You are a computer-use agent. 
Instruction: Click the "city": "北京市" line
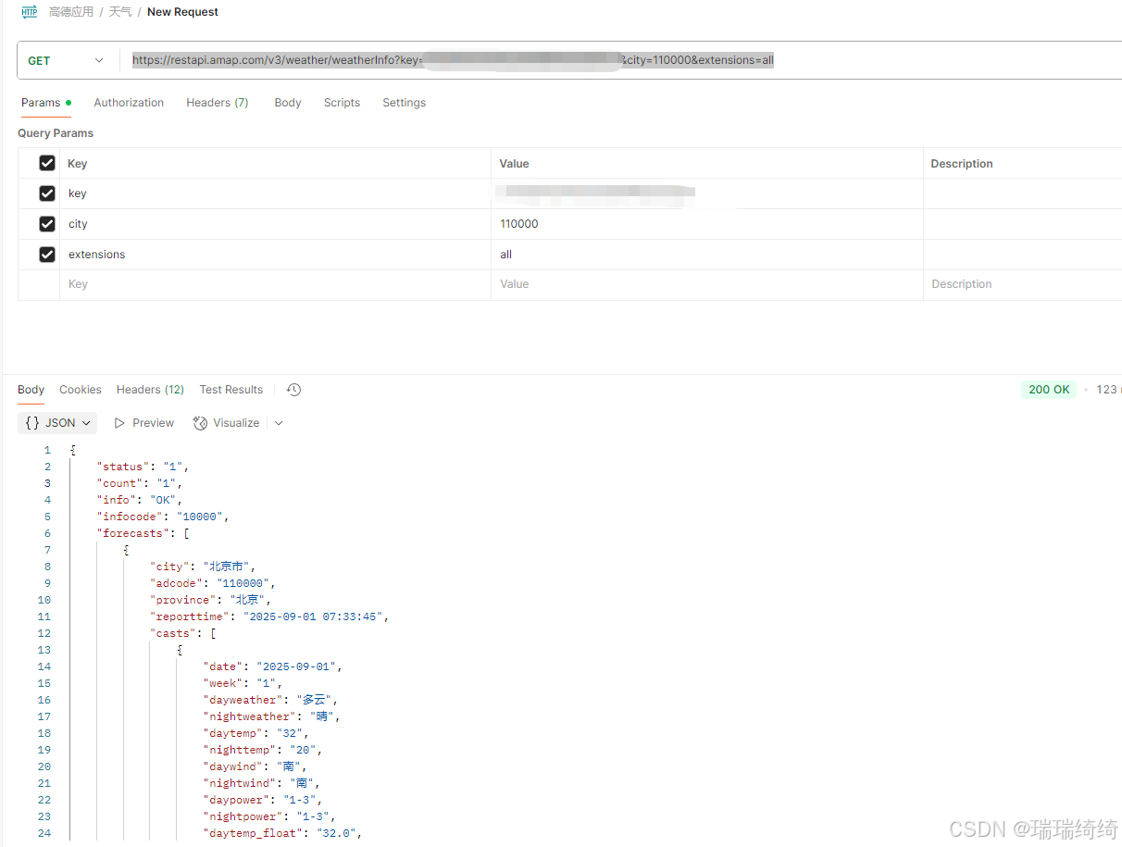202,567
